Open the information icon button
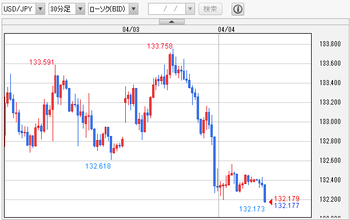The image size is (350, 220). 238,9
